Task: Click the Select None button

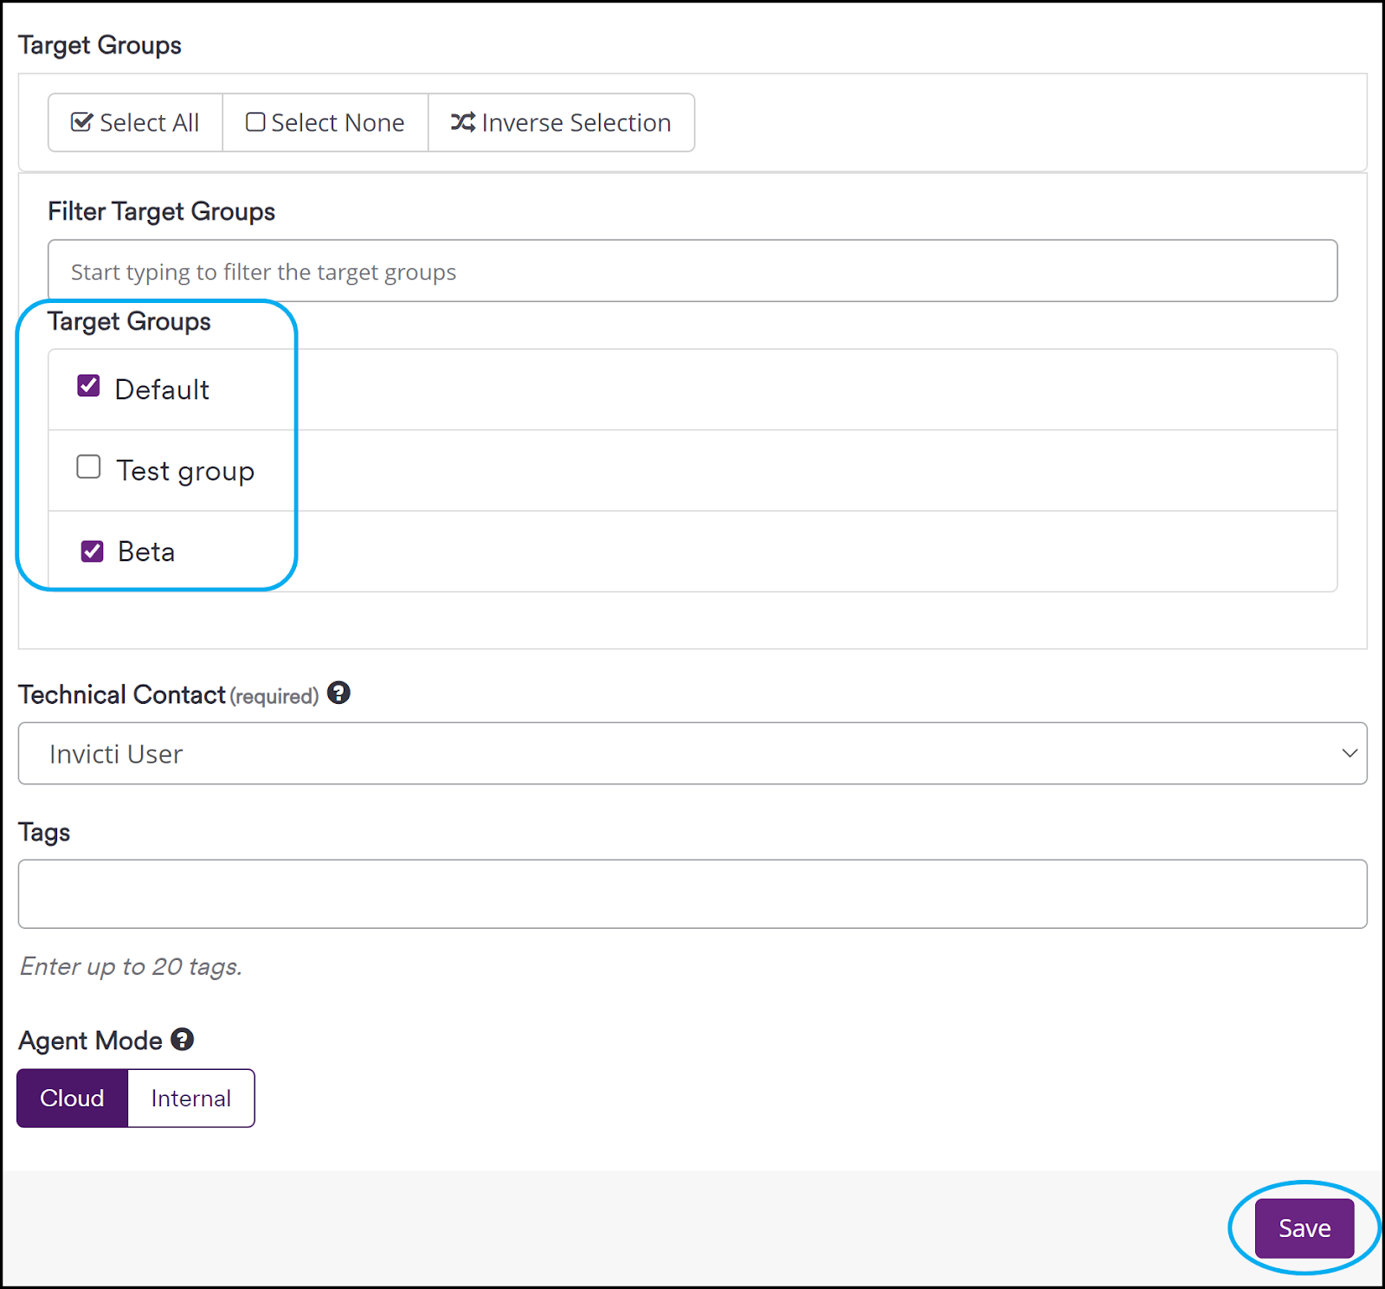Action: tap(325, 122)
